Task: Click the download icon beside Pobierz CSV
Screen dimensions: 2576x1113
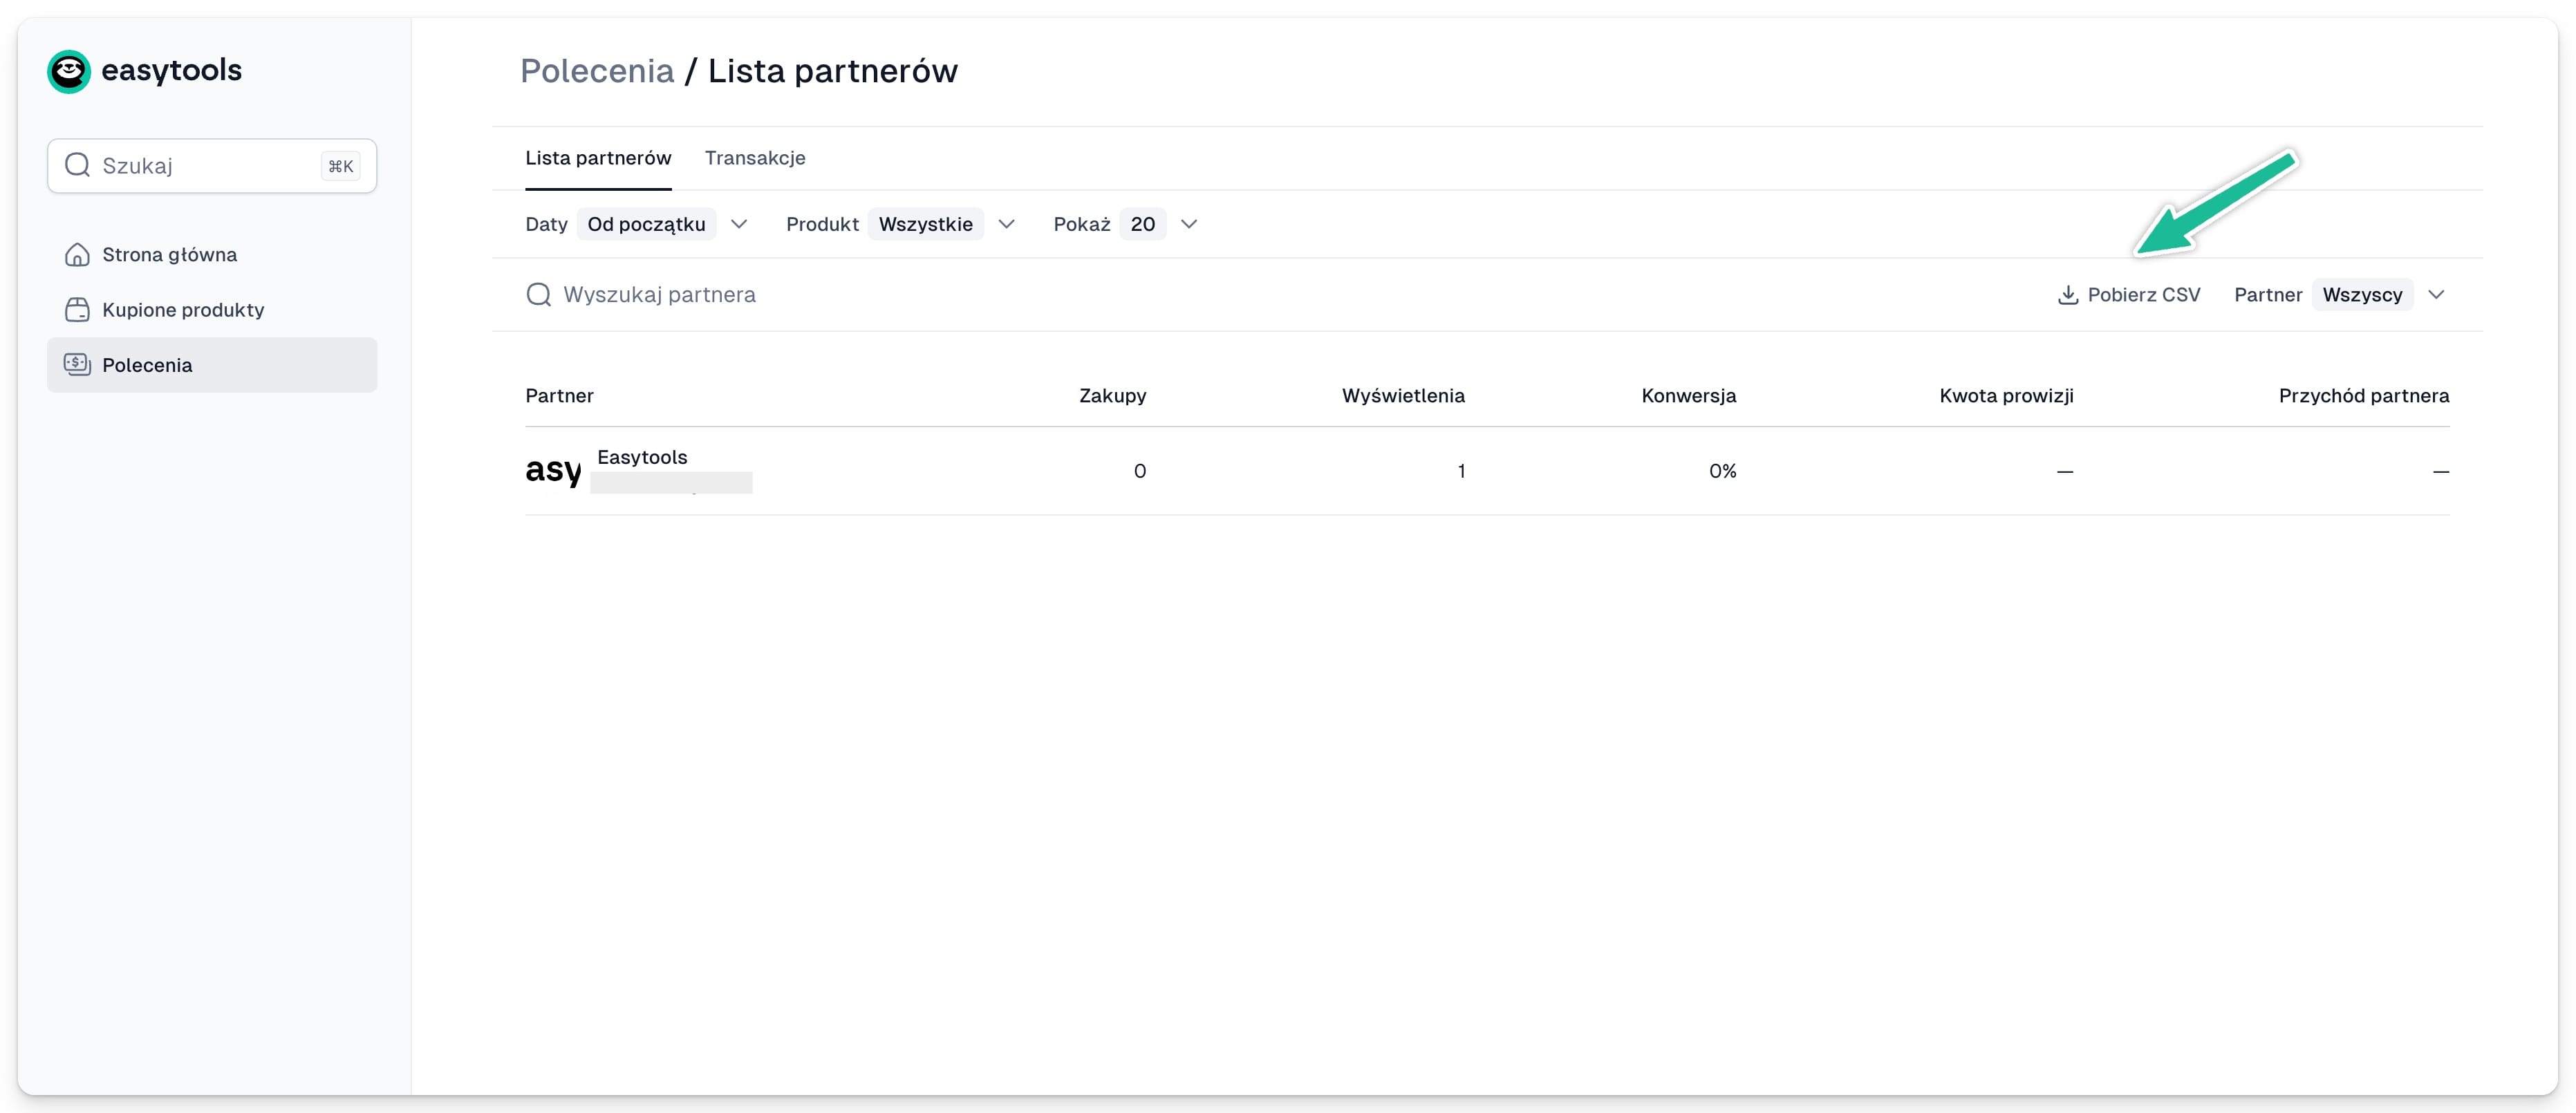Action: [2068, 295]
